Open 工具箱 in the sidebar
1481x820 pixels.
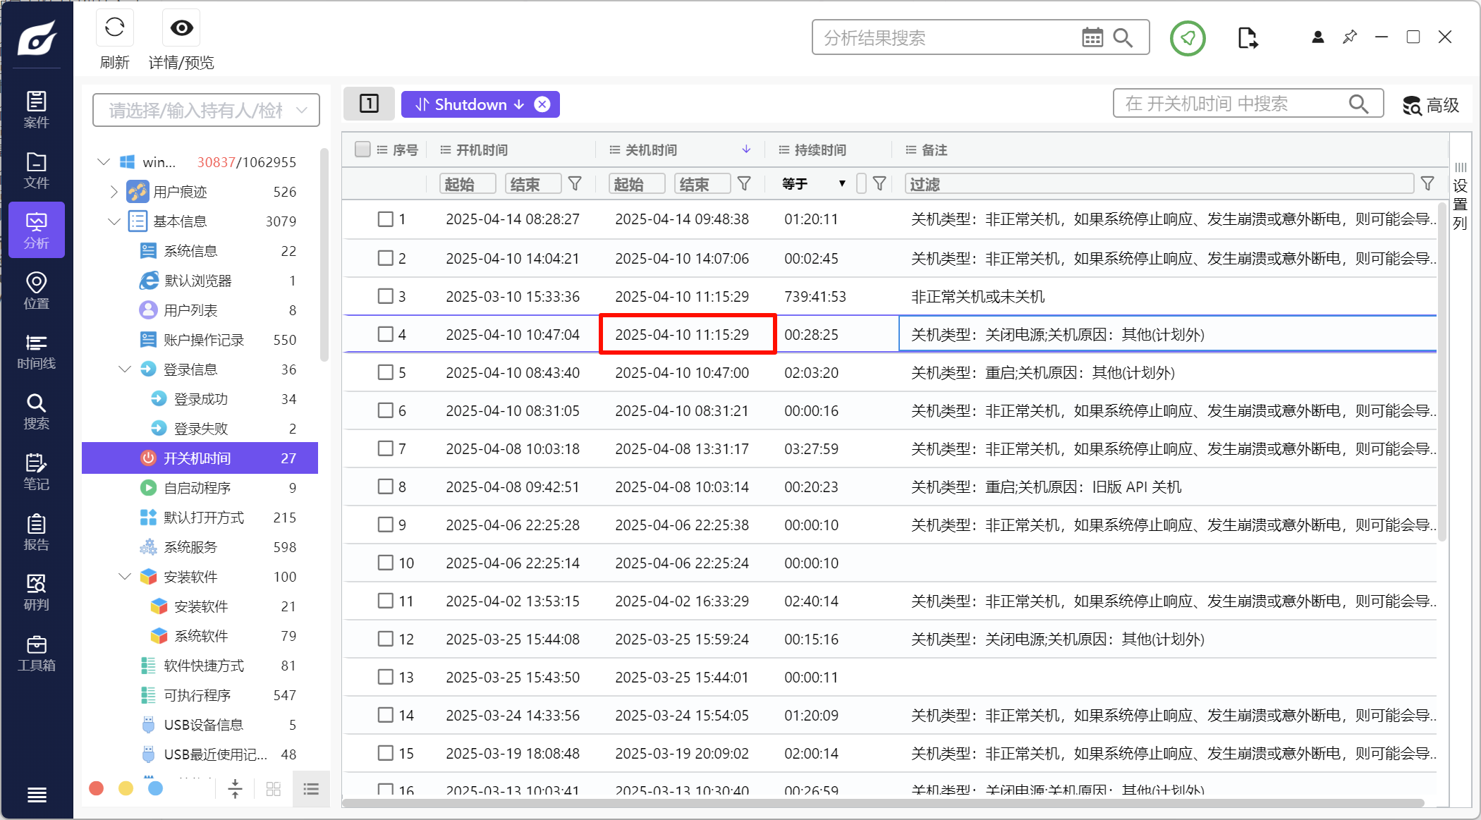click(37, 653)
